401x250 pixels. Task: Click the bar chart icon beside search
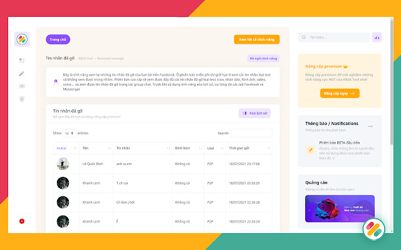click(377, 37)
